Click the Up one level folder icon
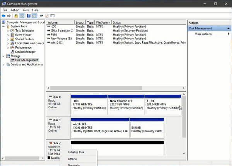 pyautogui.click(x=16, y=16)
